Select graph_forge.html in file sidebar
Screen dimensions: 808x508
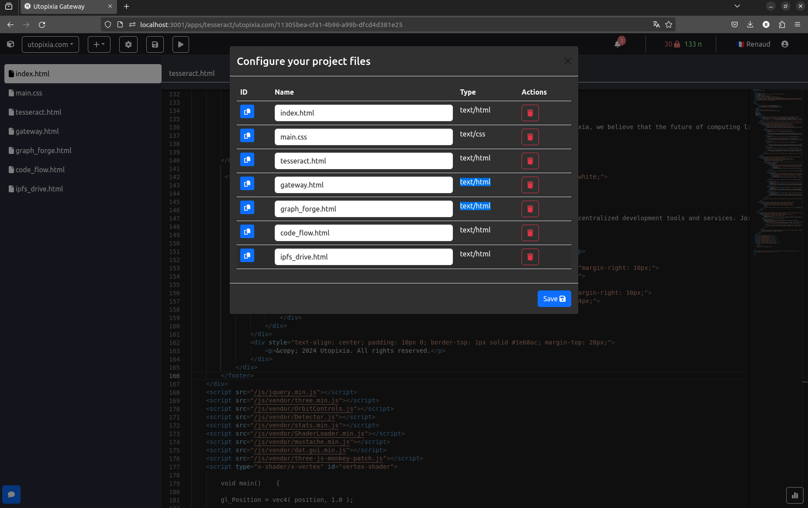(83, 150)
